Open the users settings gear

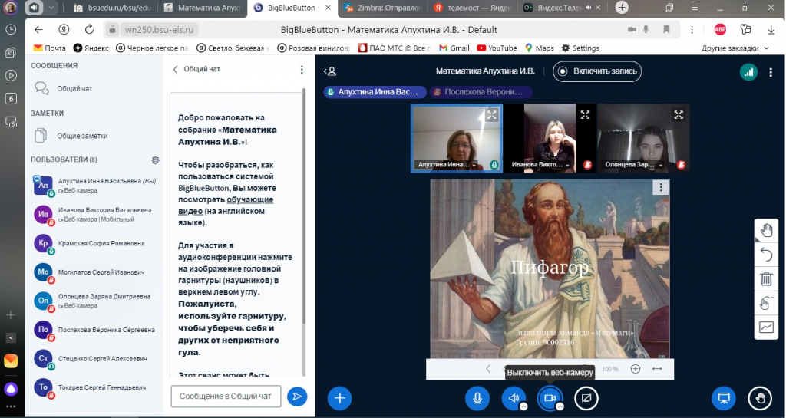click(x=155, y=160)
